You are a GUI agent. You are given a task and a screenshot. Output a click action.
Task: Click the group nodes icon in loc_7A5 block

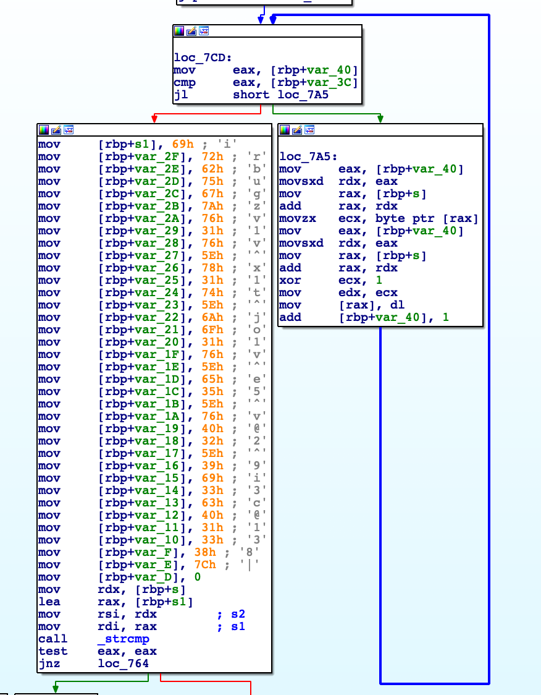309,130
